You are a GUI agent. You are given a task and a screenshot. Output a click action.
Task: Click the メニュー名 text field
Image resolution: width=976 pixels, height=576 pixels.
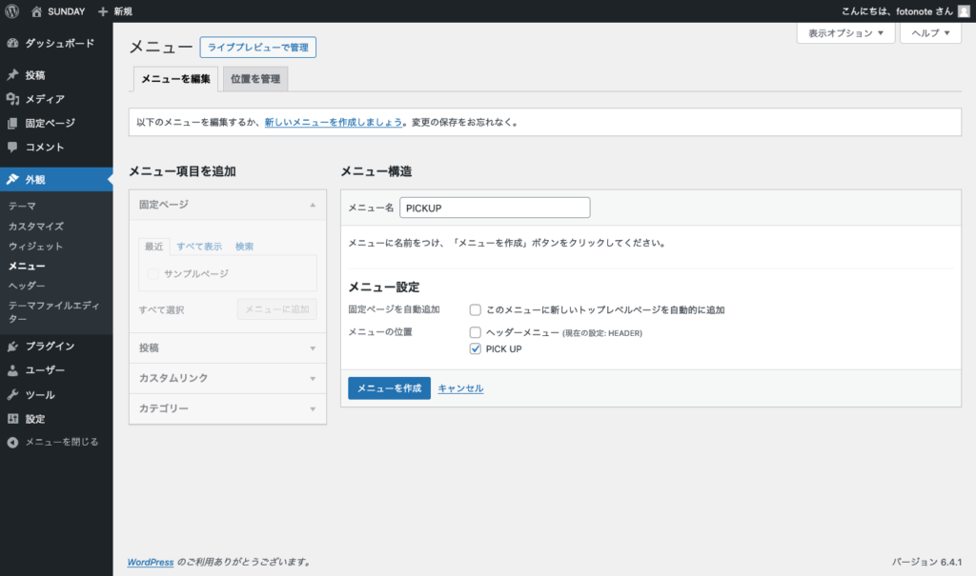click(x=495, y=208)
